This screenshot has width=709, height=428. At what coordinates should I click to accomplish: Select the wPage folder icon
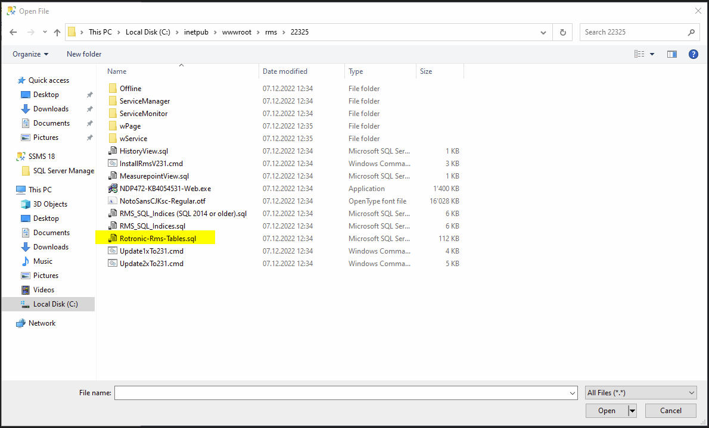[113, 126]
